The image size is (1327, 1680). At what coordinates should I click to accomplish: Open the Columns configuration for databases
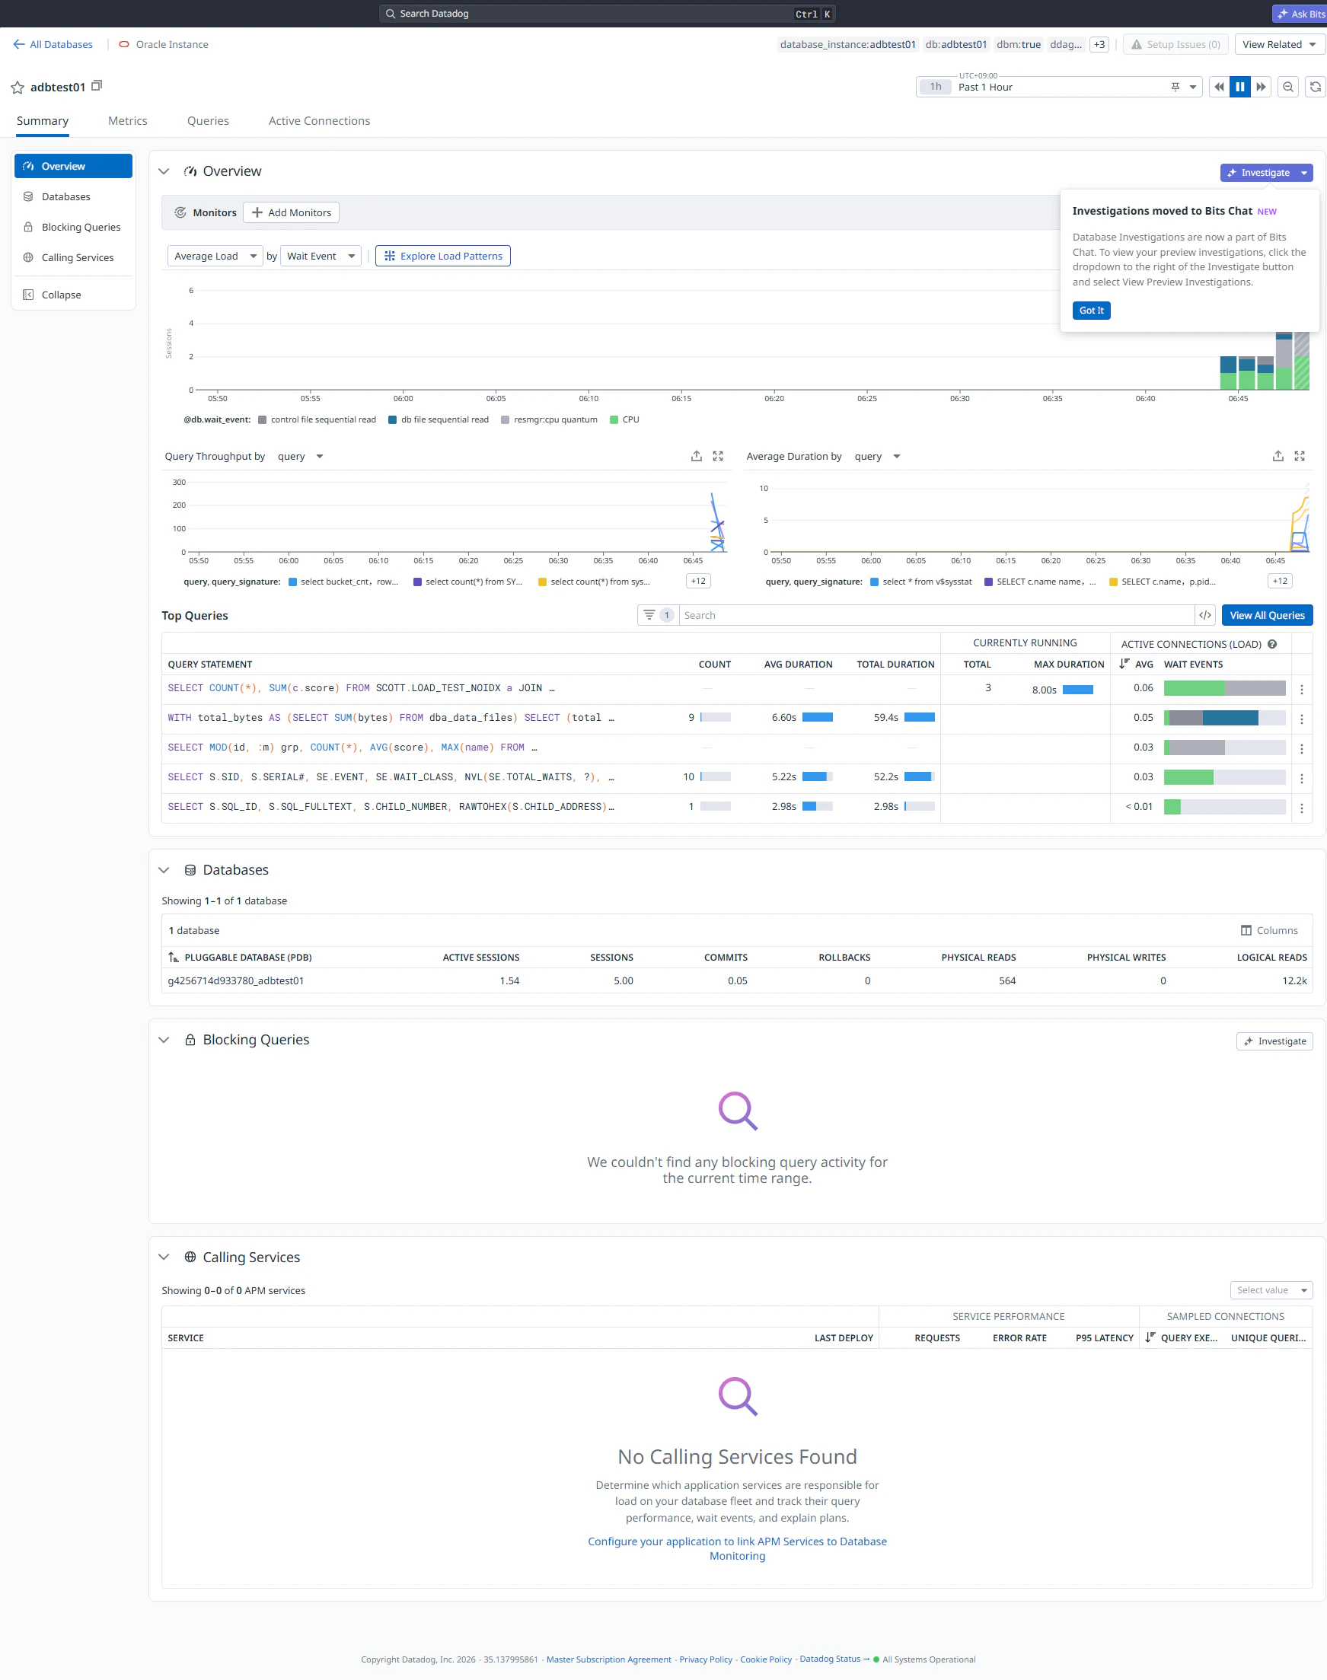(1269, 930)
